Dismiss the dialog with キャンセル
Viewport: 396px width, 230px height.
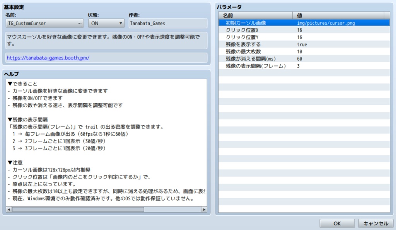tap(374, 223)
